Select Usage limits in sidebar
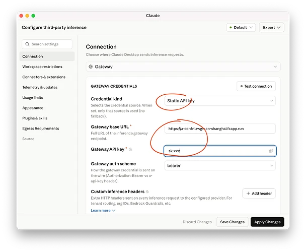 click(x=33, y=98)
